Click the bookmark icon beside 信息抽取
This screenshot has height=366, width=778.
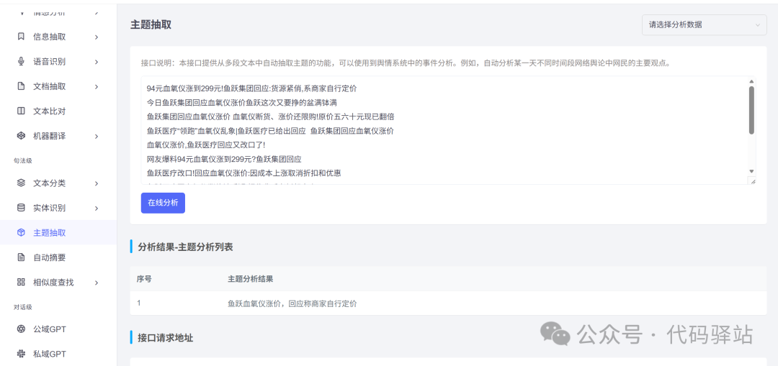point(21,37)
